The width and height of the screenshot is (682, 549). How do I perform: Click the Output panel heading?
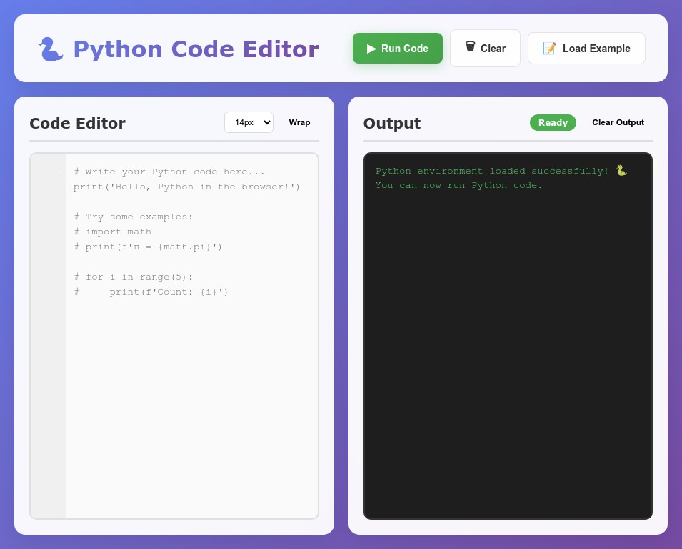click(392, 123)
